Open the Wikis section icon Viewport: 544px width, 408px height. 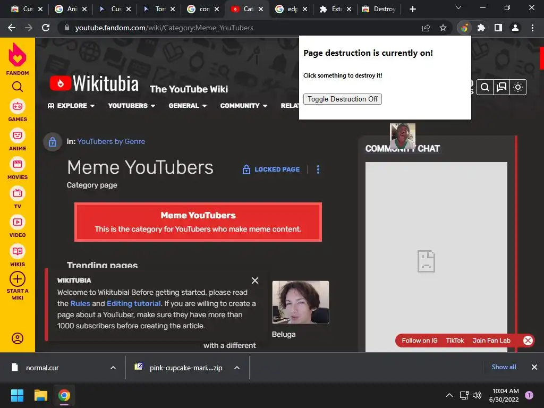18,251
